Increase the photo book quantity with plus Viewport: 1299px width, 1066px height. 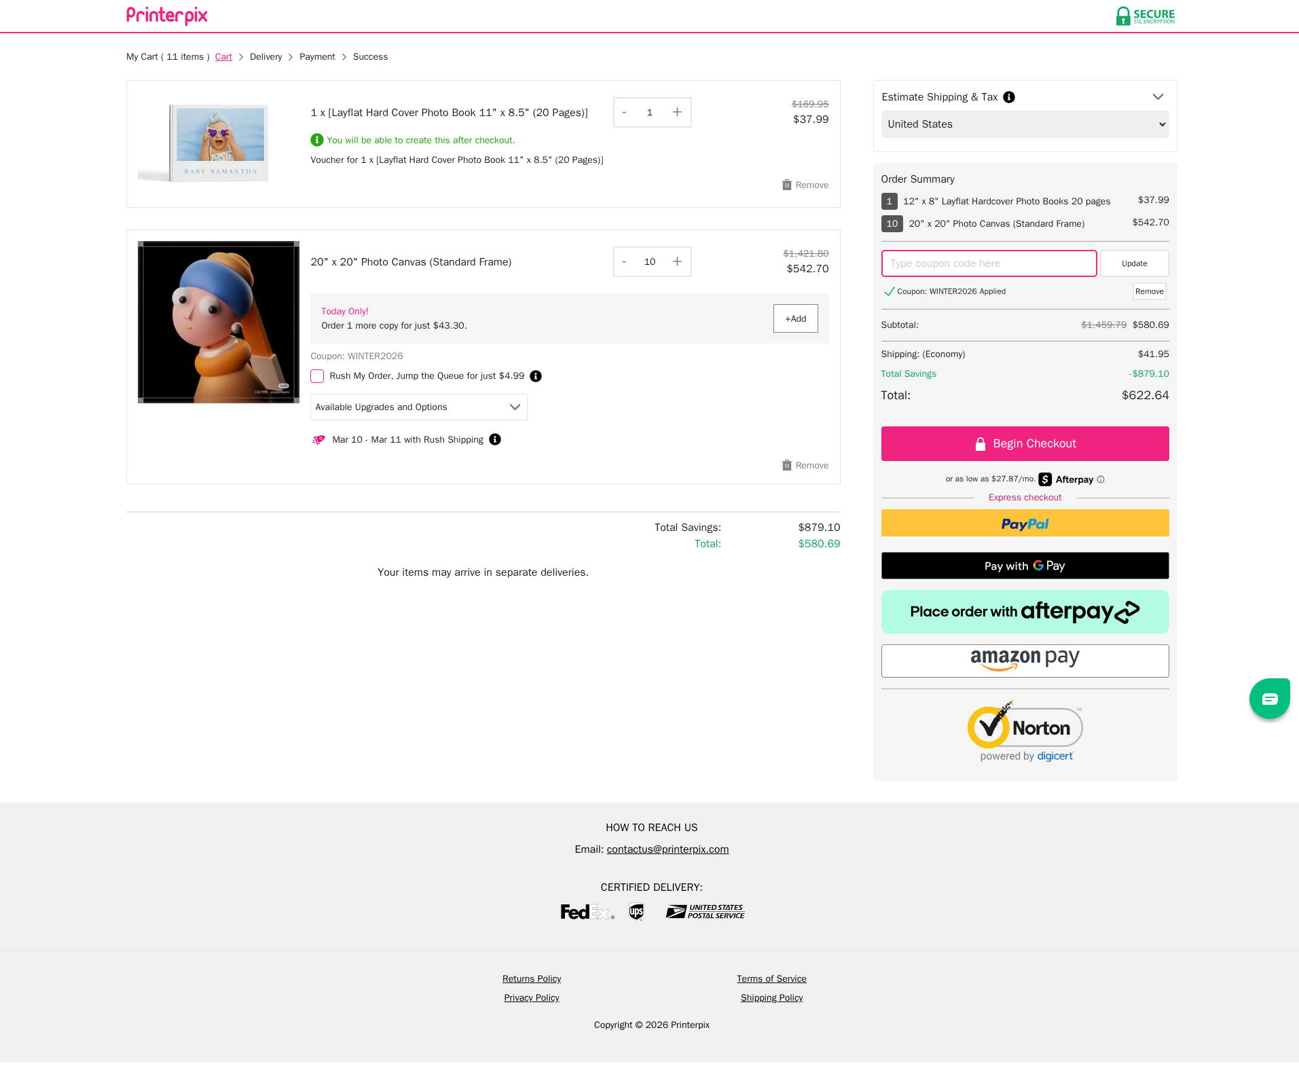[x=677, y=112]
